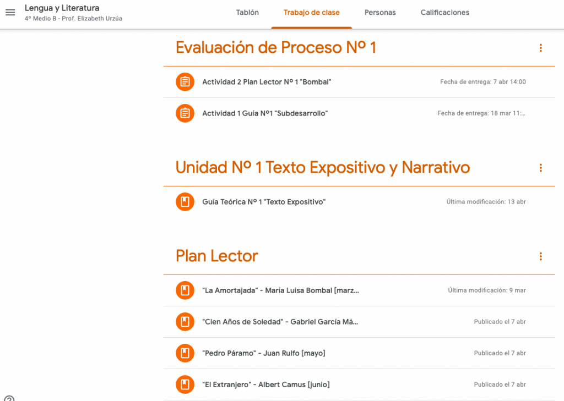Image resolution: width=564 pixels, height=401 pixels.
Task: Click the material icon beside La Amortajada
Action: coord(185,290)
